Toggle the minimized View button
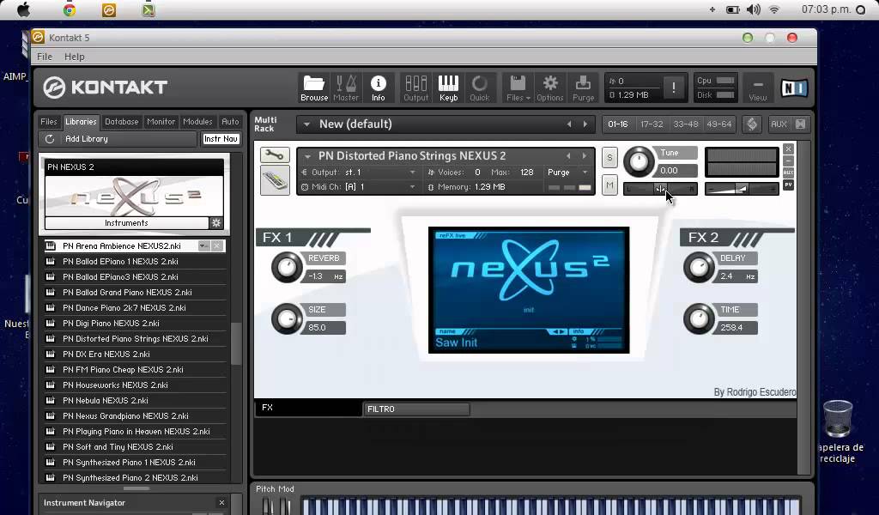The image size is (879, 515). click(x=758, y=88)
